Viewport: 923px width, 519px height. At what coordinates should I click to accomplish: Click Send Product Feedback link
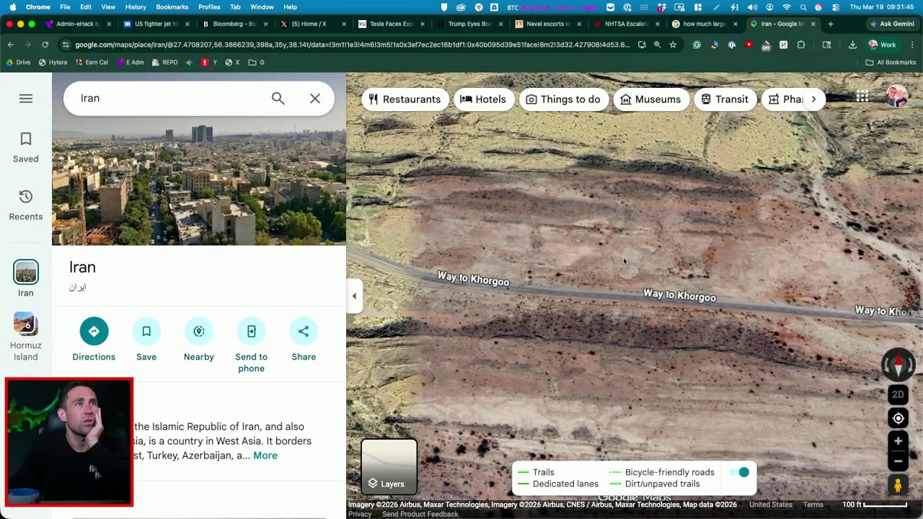420,514
